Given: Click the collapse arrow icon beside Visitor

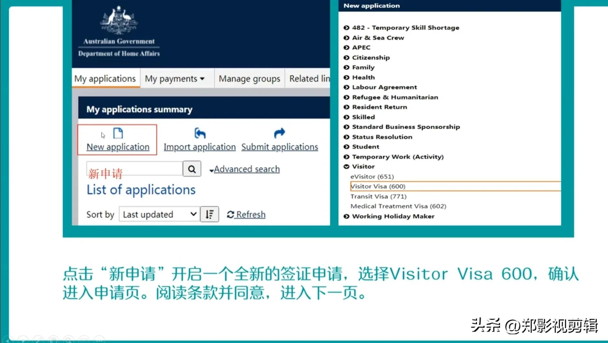Looking at the screenshot, I should [346, 166].
